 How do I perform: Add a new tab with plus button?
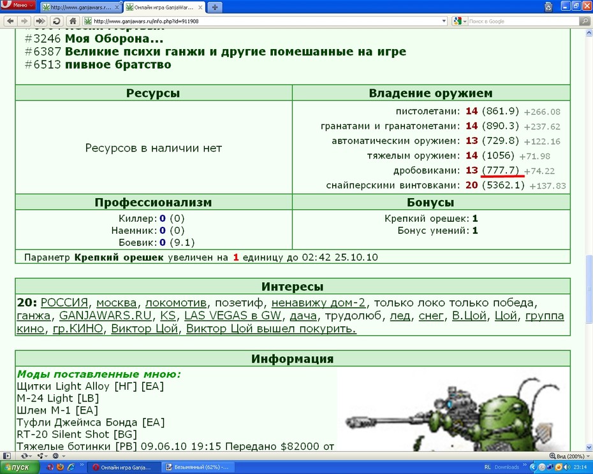click(x=215, y=7)
